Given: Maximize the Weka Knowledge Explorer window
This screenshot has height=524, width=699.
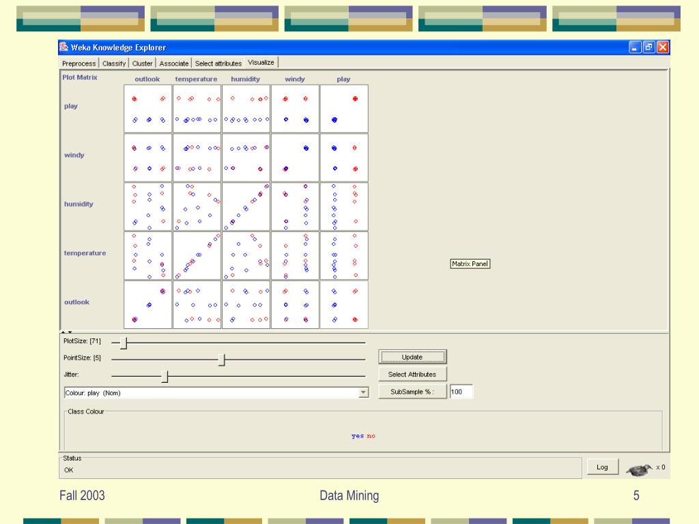Looking at the screenshot, I should point(648,47).
